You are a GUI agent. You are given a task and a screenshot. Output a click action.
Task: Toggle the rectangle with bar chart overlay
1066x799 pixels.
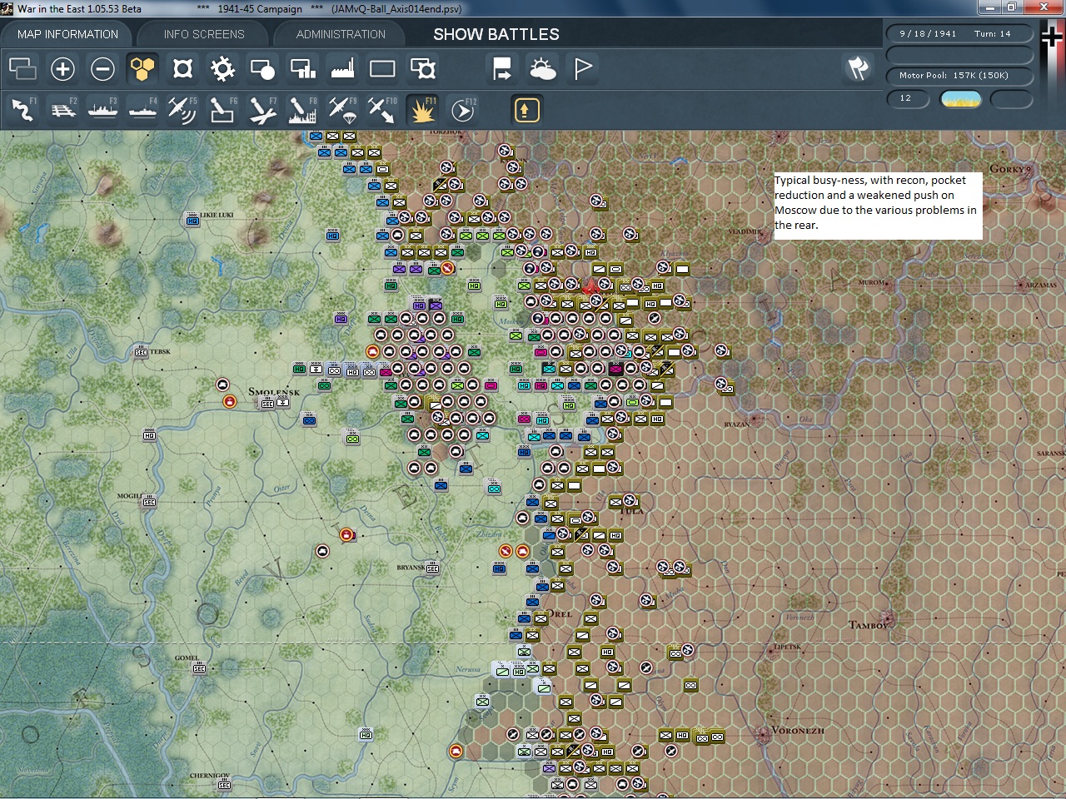pyautogui.click(x=302, y=68)
